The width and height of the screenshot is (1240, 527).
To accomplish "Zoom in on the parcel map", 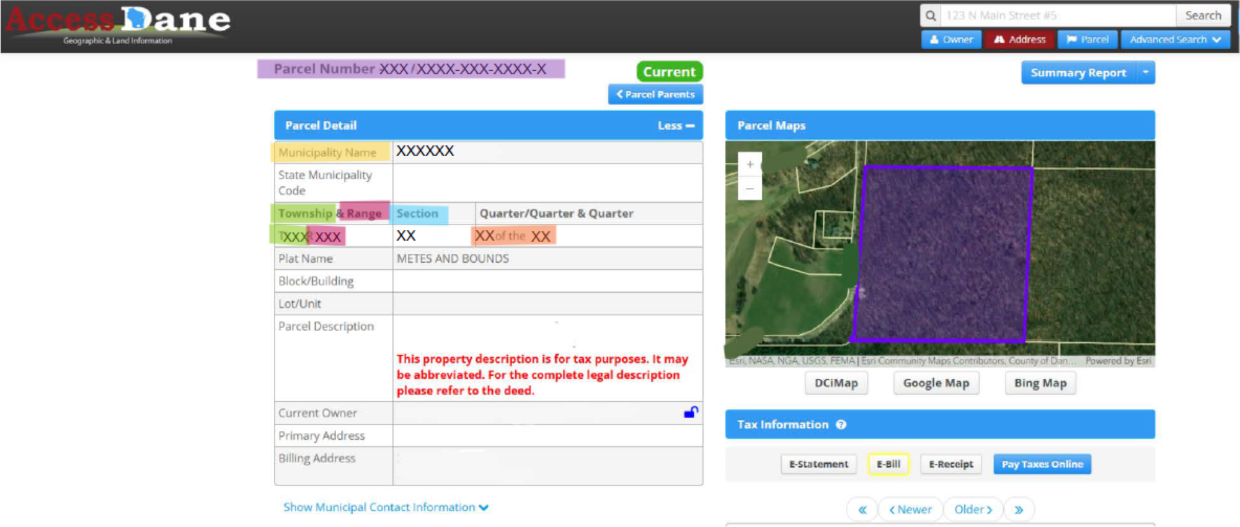I will (750, 164).
